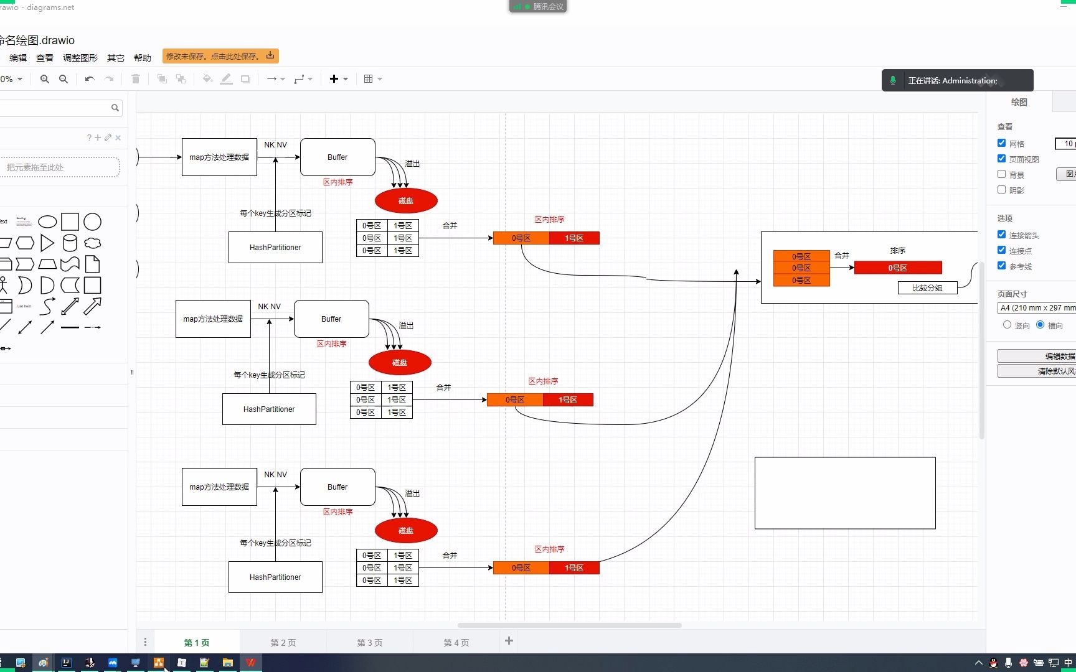Image resolution: width=1076 pixels, height=672 pixels.
Task: Add a new page with plus button
Action: tap(509, 641)
